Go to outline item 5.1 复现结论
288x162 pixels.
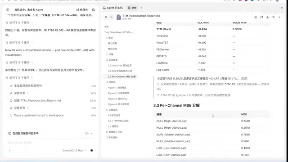pos(114,115)
